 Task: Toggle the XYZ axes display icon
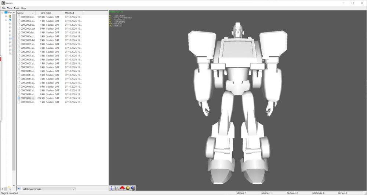click(x=117, y=188)
